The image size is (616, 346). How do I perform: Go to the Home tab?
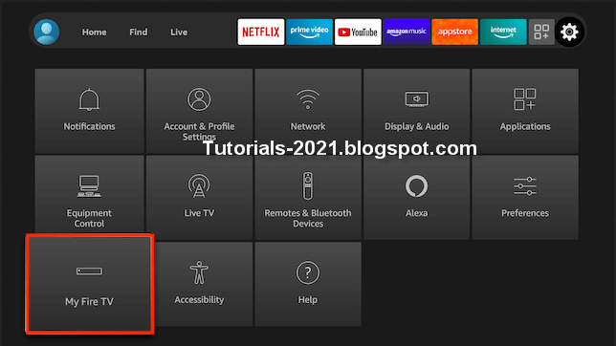tap(94, 32)
